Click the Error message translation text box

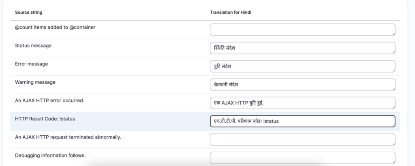pos(302,66)
